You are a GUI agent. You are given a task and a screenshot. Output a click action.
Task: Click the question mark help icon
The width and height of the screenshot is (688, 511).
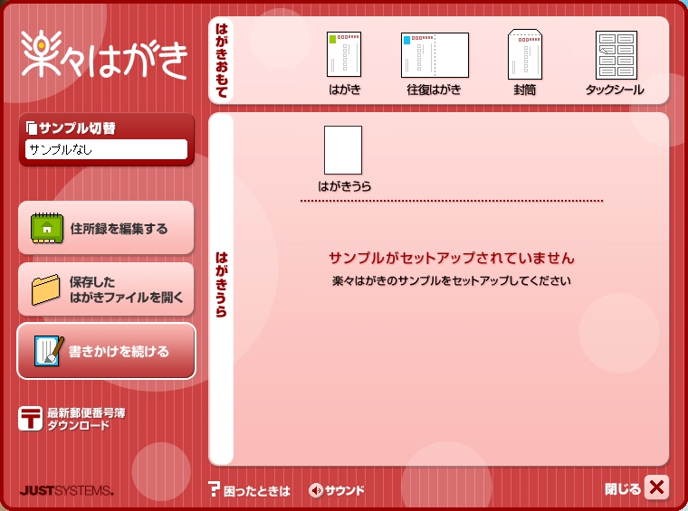[x=214, y=489]
